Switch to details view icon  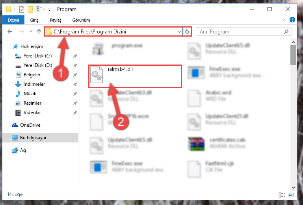(282, 195)
